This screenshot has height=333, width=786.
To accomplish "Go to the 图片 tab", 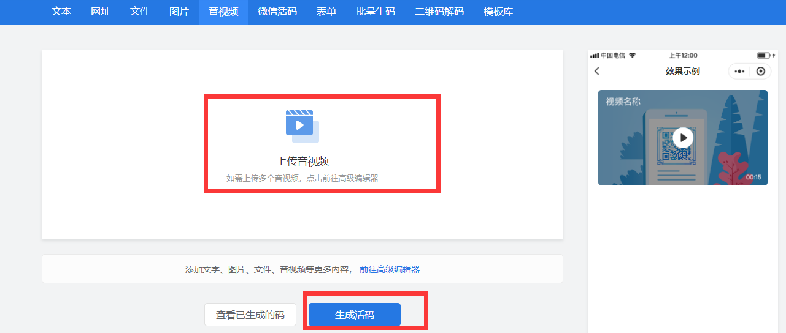I will click(179, 12).
